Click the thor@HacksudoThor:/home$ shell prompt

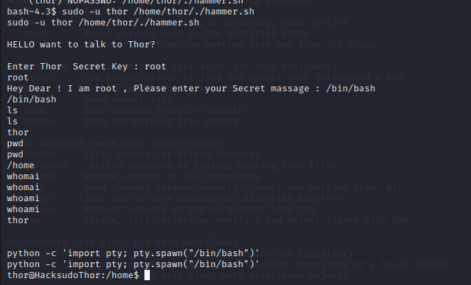click(72, 275)
